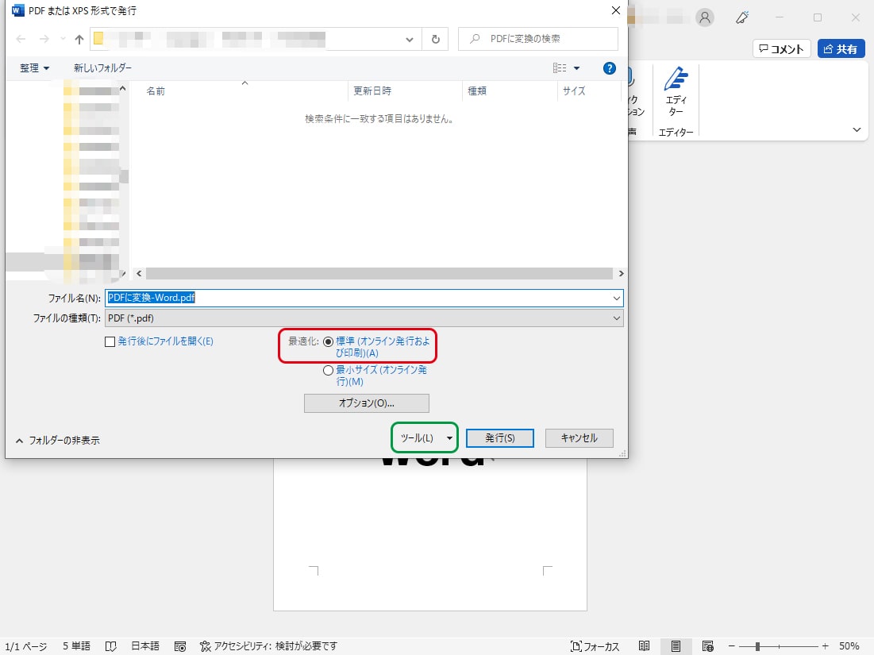Collapse folders with フォルダーの非表示

[x=57, y=440]
